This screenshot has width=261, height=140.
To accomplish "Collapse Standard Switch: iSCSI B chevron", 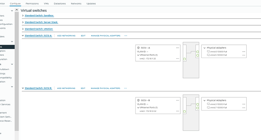I will tap(23, 88).
